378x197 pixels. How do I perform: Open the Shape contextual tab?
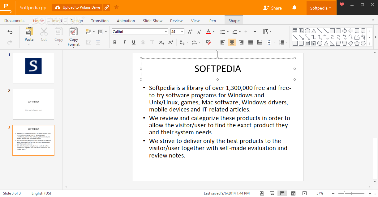click(x=234, y=21)
